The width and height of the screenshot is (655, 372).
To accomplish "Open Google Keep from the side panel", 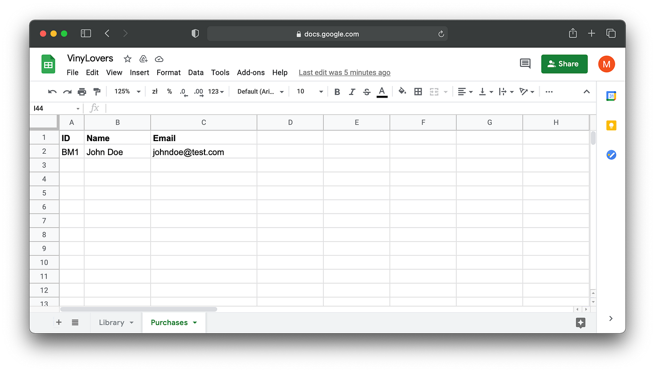I will 611,125.
